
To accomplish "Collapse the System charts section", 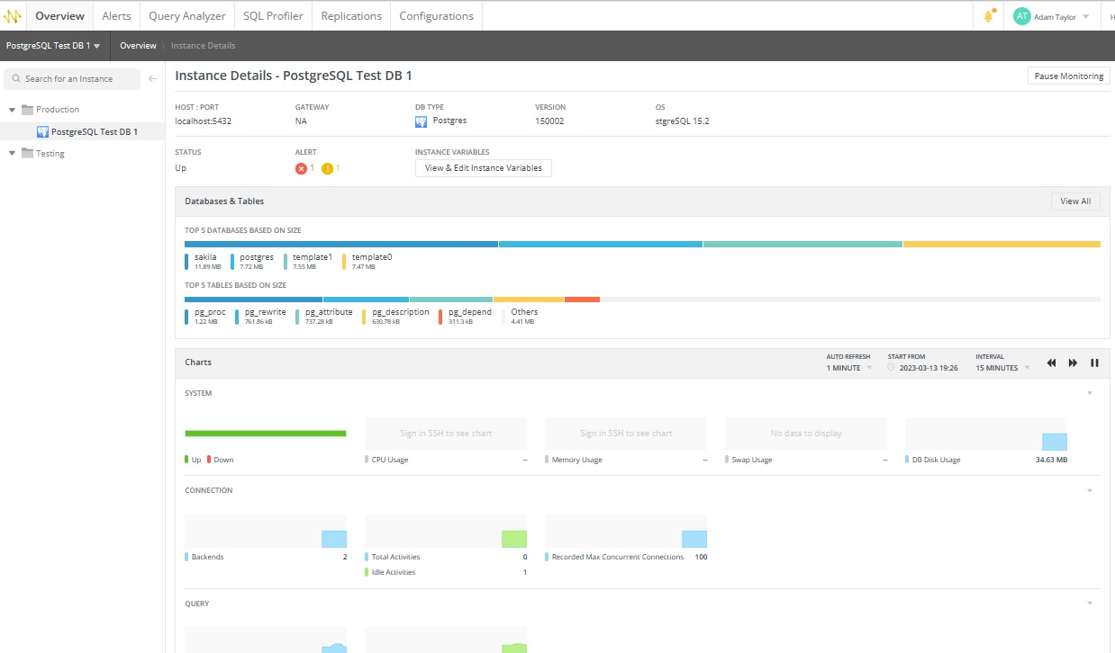I will click(x=1090, y=393).
